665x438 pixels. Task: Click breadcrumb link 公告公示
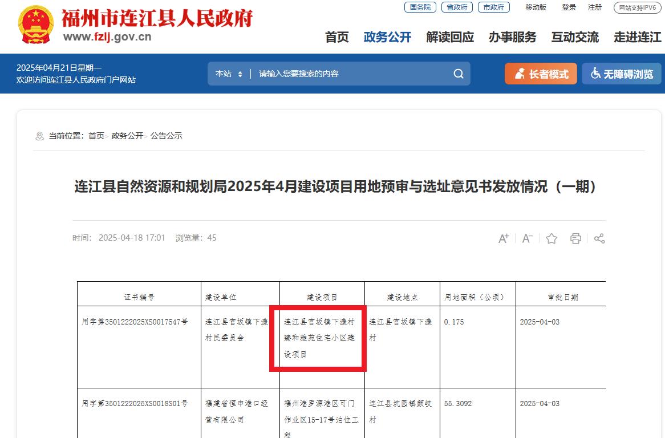[x=167, y=136]
